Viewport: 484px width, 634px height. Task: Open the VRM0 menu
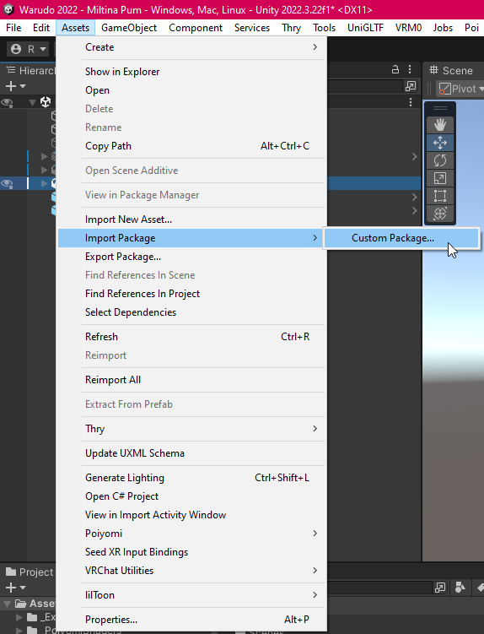click(x=408, y=28)
